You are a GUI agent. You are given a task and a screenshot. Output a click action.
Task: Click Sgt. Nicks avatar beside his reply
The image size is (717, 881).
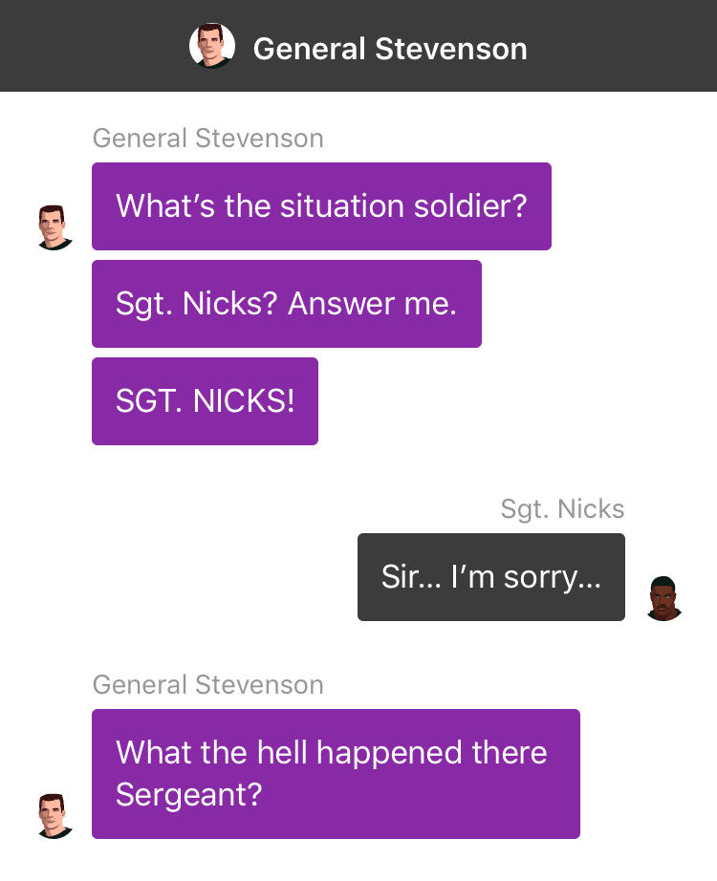click(x=664, y=598)
